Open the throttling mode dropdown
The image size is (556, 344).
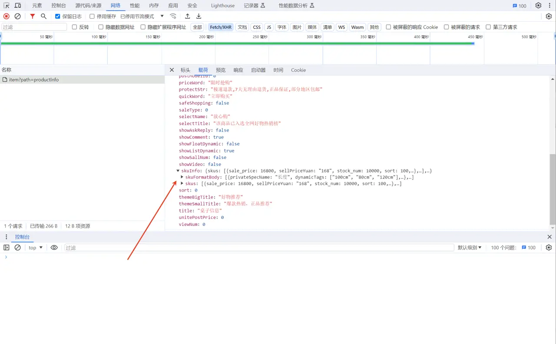coord(142,16)
